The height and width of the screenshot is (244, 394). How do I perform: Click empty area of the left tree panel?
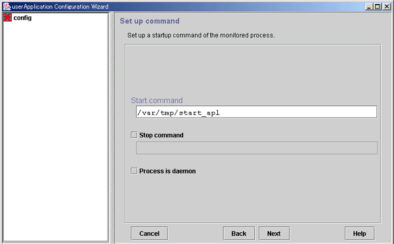coord(55,131)
